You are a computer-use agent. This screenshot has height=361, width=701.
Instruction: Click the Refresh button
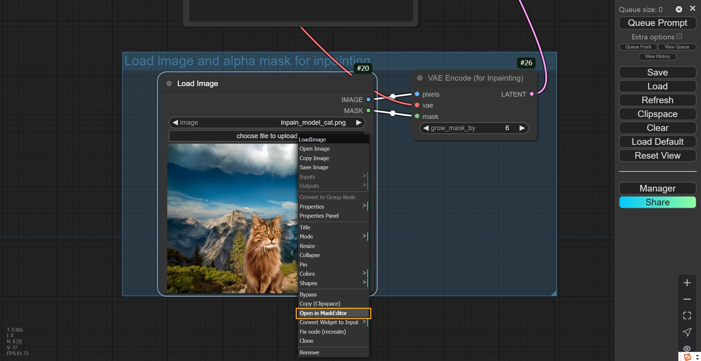(658, 100)
